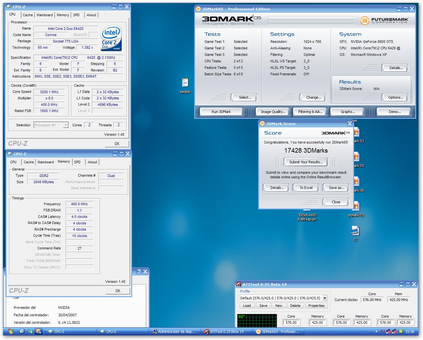Open the ATITool Profile dropdown
Screen dimensions: 423x340
click(325, 298)
